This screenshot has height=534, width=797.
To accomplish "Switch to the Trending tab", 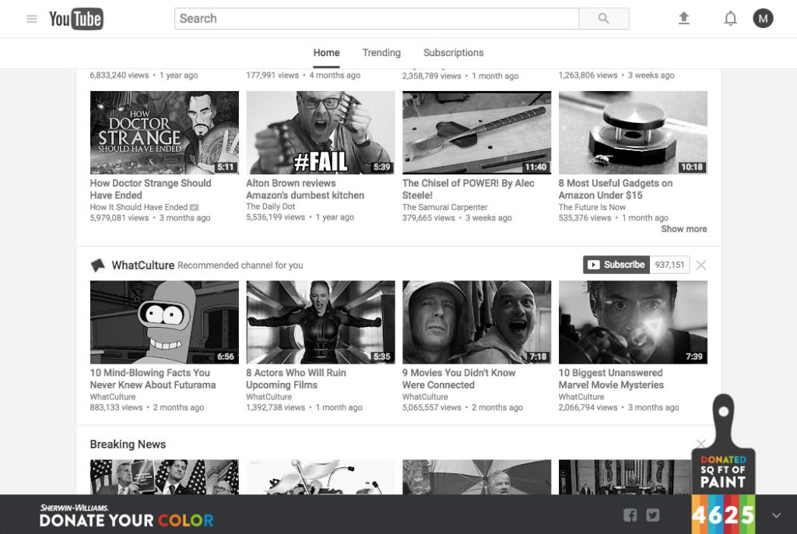I will tap(381, 53).
